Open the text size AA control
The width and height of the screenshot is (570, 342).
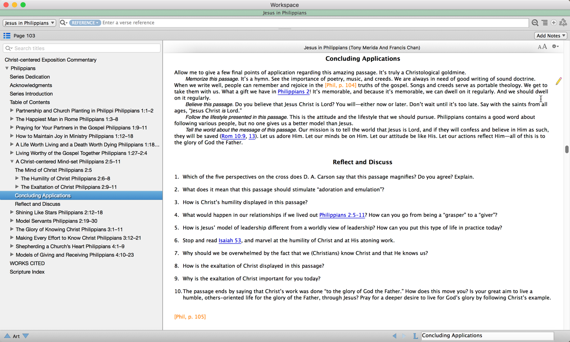(x=542, y=47)
